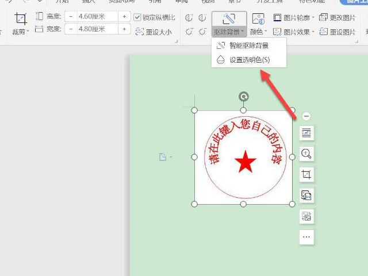
Task: Collapse the 抠除背景 dropdown label
Action: point(229,32)
